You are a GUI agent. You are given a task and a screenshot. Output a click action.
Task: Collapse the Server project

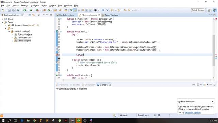(x=2, y=22)
